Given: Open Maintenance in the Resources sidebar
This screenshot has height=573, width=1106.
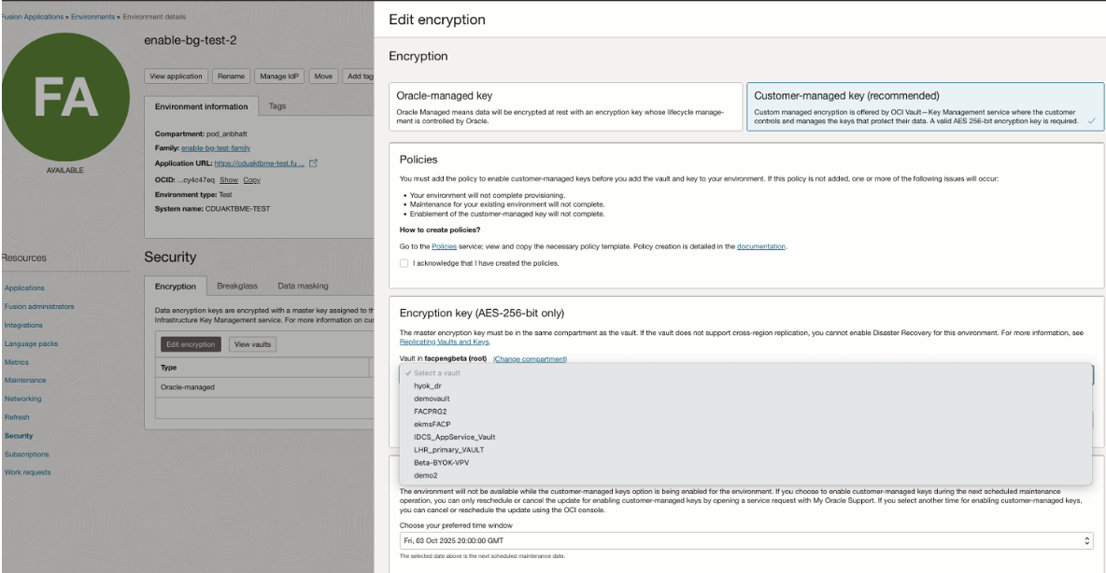Looking at the screenshot, I should click(26, 381).
